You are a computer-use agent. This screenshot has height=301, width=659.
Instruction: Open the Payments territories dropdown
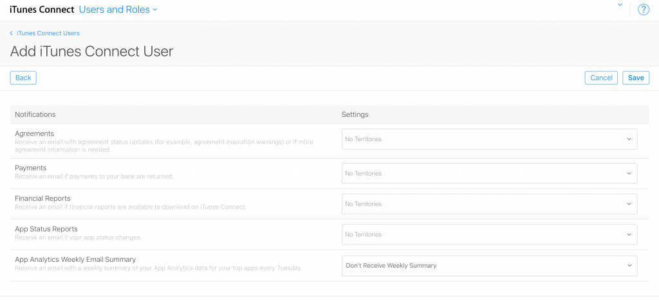pos(489,173)
